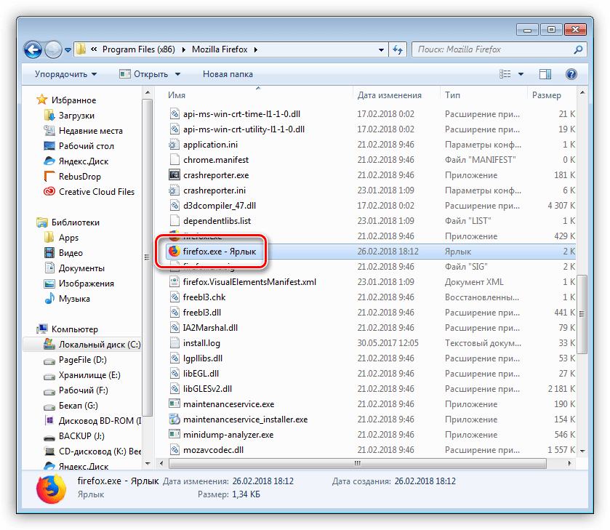610x530 pixels.
Task: Click file list horizontal scrollbar thumb
Action: [358, 463]
